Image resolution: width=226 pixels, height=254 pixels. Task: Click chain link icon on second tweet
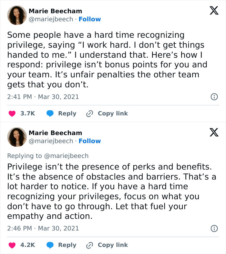click(x=89, y=245)
